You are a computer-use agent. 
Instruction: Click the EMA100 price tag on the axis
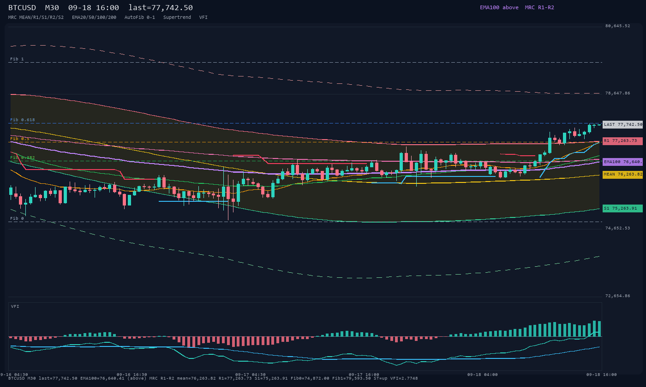tap(622, 162)
